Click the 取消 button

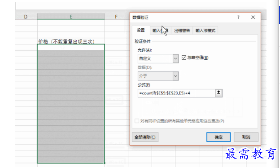(246, 137)
